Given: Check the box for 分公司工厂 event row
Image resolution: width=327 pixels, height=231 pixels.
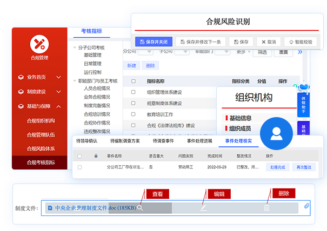Looking at the screenshot, I should (x=79, y=167).
